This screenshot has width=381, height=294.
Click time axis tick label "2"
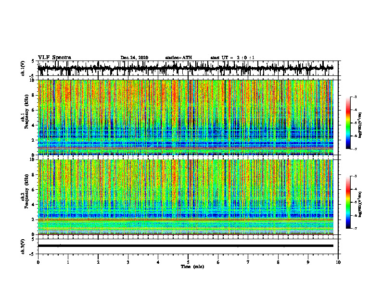coord(98,262)
